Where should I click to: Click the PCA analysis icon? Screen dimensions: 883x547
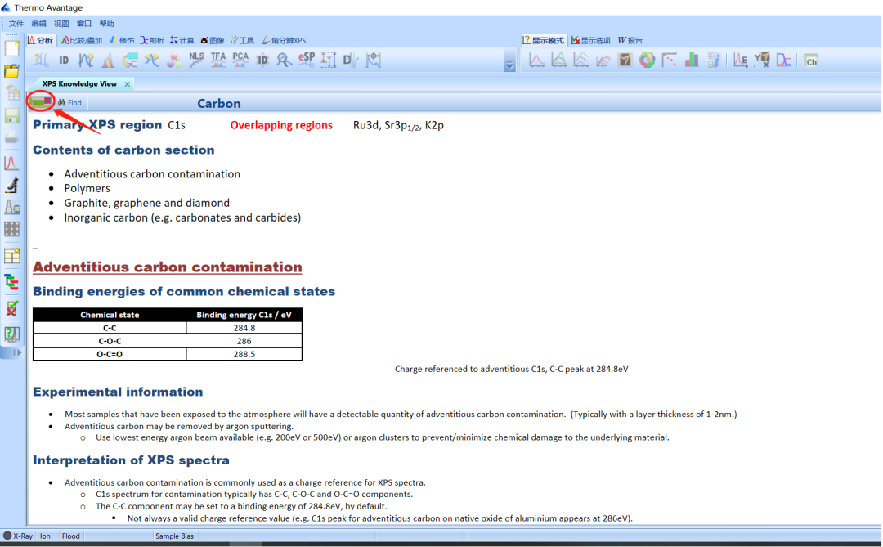(240, 60)
